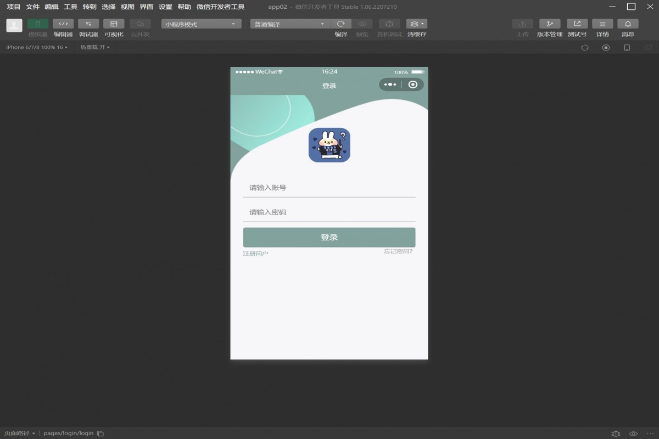Viewport: 659px width, 439px height.
Task: Copy page path icon next to pages/login/login
Action: click(x=100, y=434)
